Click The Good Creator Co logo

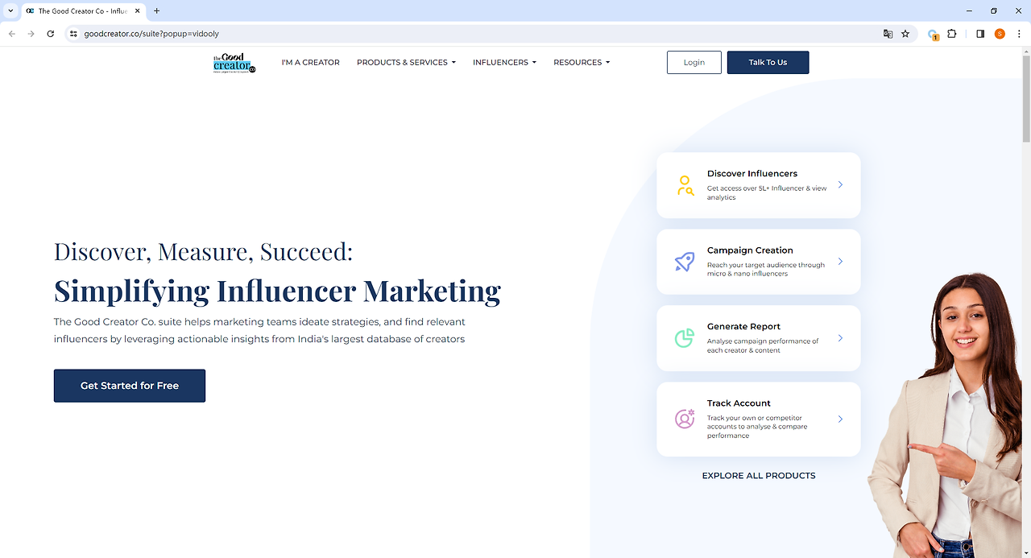click(x=234, y=63)
